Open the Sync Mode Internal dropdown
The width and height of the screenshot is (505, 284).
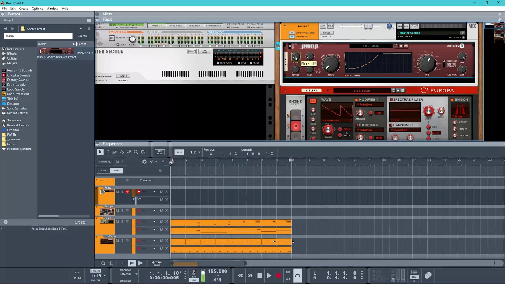(x=137, y=274)
